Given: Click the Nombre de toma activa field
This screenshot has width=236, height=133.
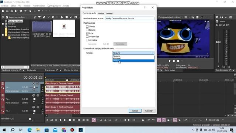Looking at the screenshot, I should [129, 18].
